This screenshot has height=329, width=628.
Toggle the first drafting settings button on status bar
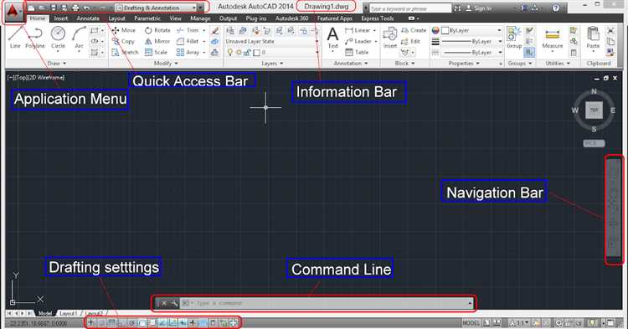point(91,322)
